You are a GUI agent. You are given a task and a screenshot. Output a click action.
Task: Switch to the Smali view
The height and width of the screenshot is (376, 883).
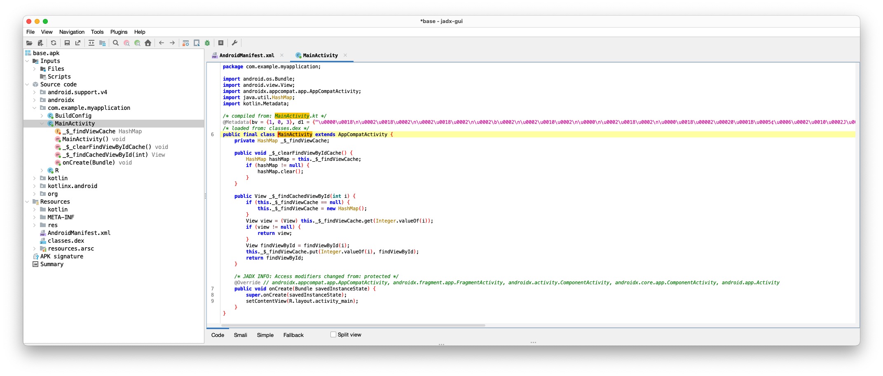click(240, 335)
